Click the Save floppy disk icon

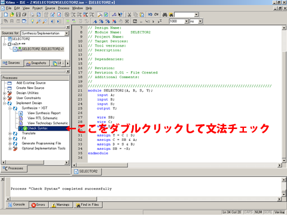tap(19, 15)
